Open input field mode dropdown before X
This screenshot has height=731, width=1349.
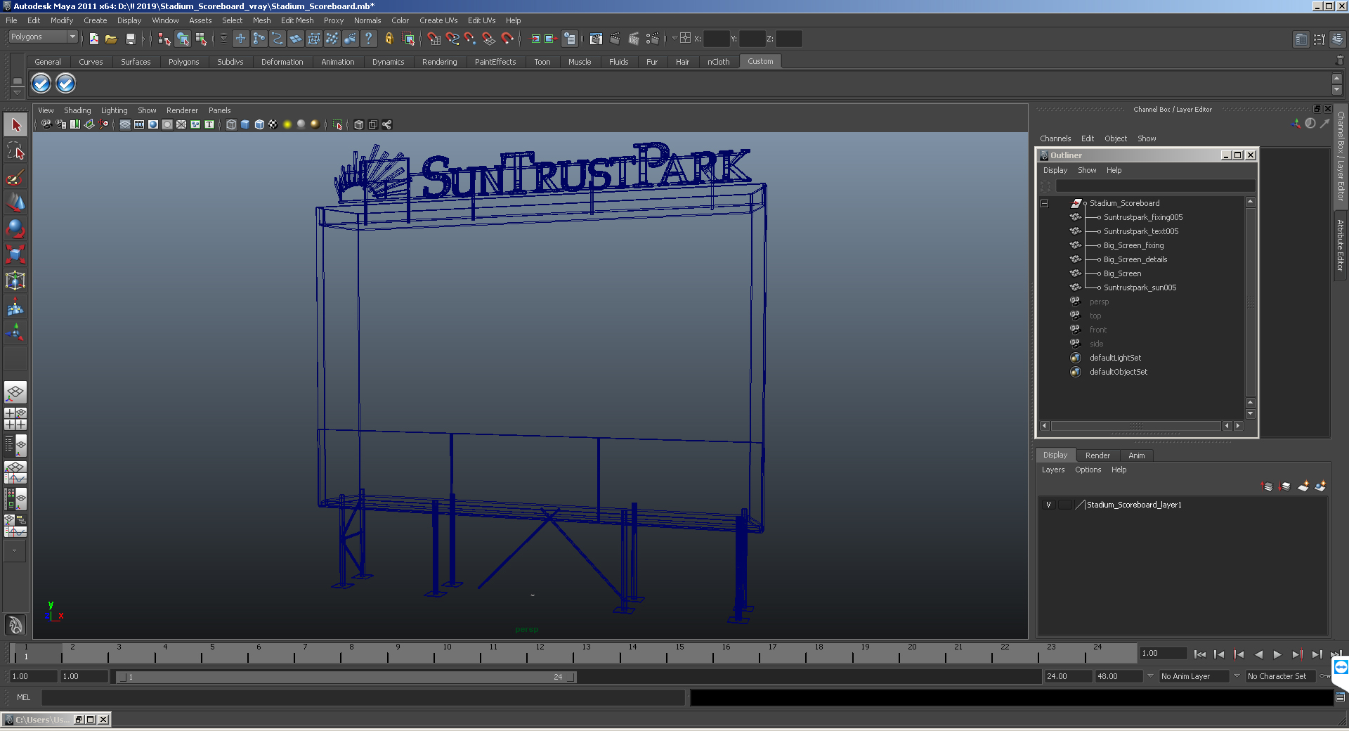click(x=674, y=39)
